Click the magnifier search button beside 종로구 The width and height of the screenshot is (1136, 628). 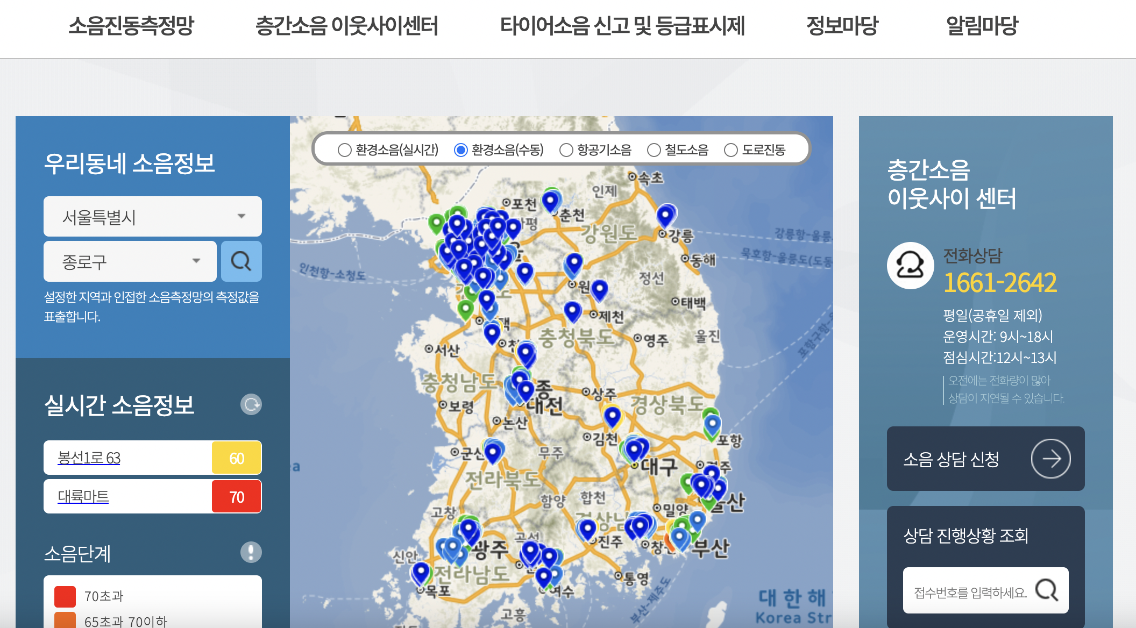click(x=241, y=261)
